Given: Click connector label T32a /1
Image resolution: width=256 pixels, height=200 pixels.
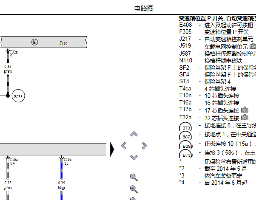Looking at the screenshot, I should coord(14,54).
